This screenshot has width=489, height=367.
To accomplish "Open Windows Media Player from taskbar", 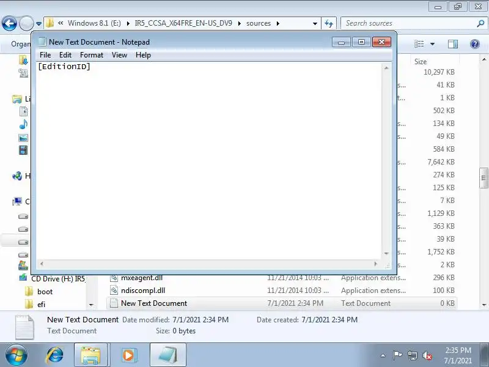I will tap(128, 355).
